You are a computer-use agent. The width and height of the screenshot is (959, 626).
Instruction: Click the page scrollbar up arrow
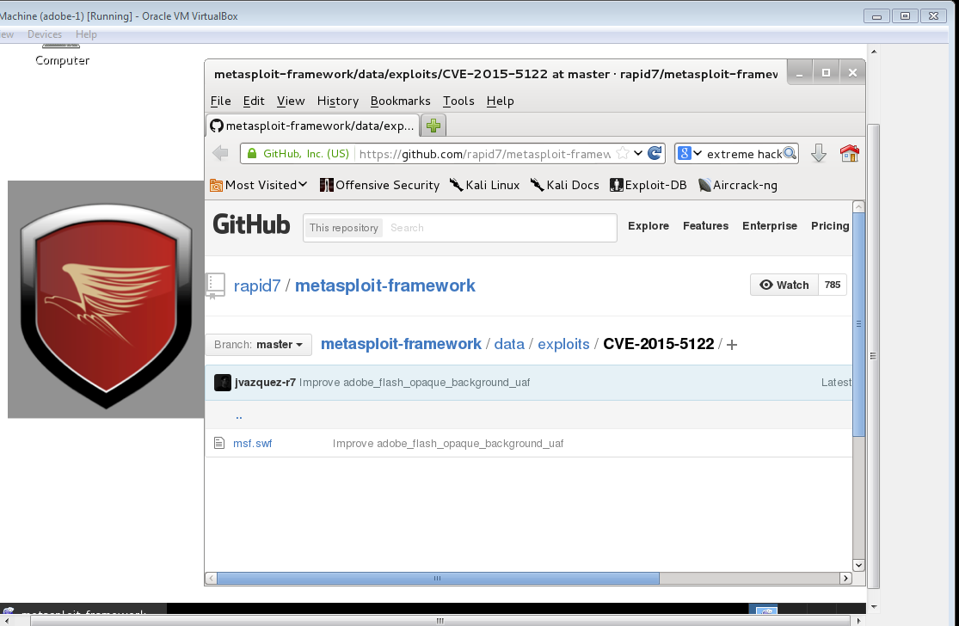click(x=858, y=206)
